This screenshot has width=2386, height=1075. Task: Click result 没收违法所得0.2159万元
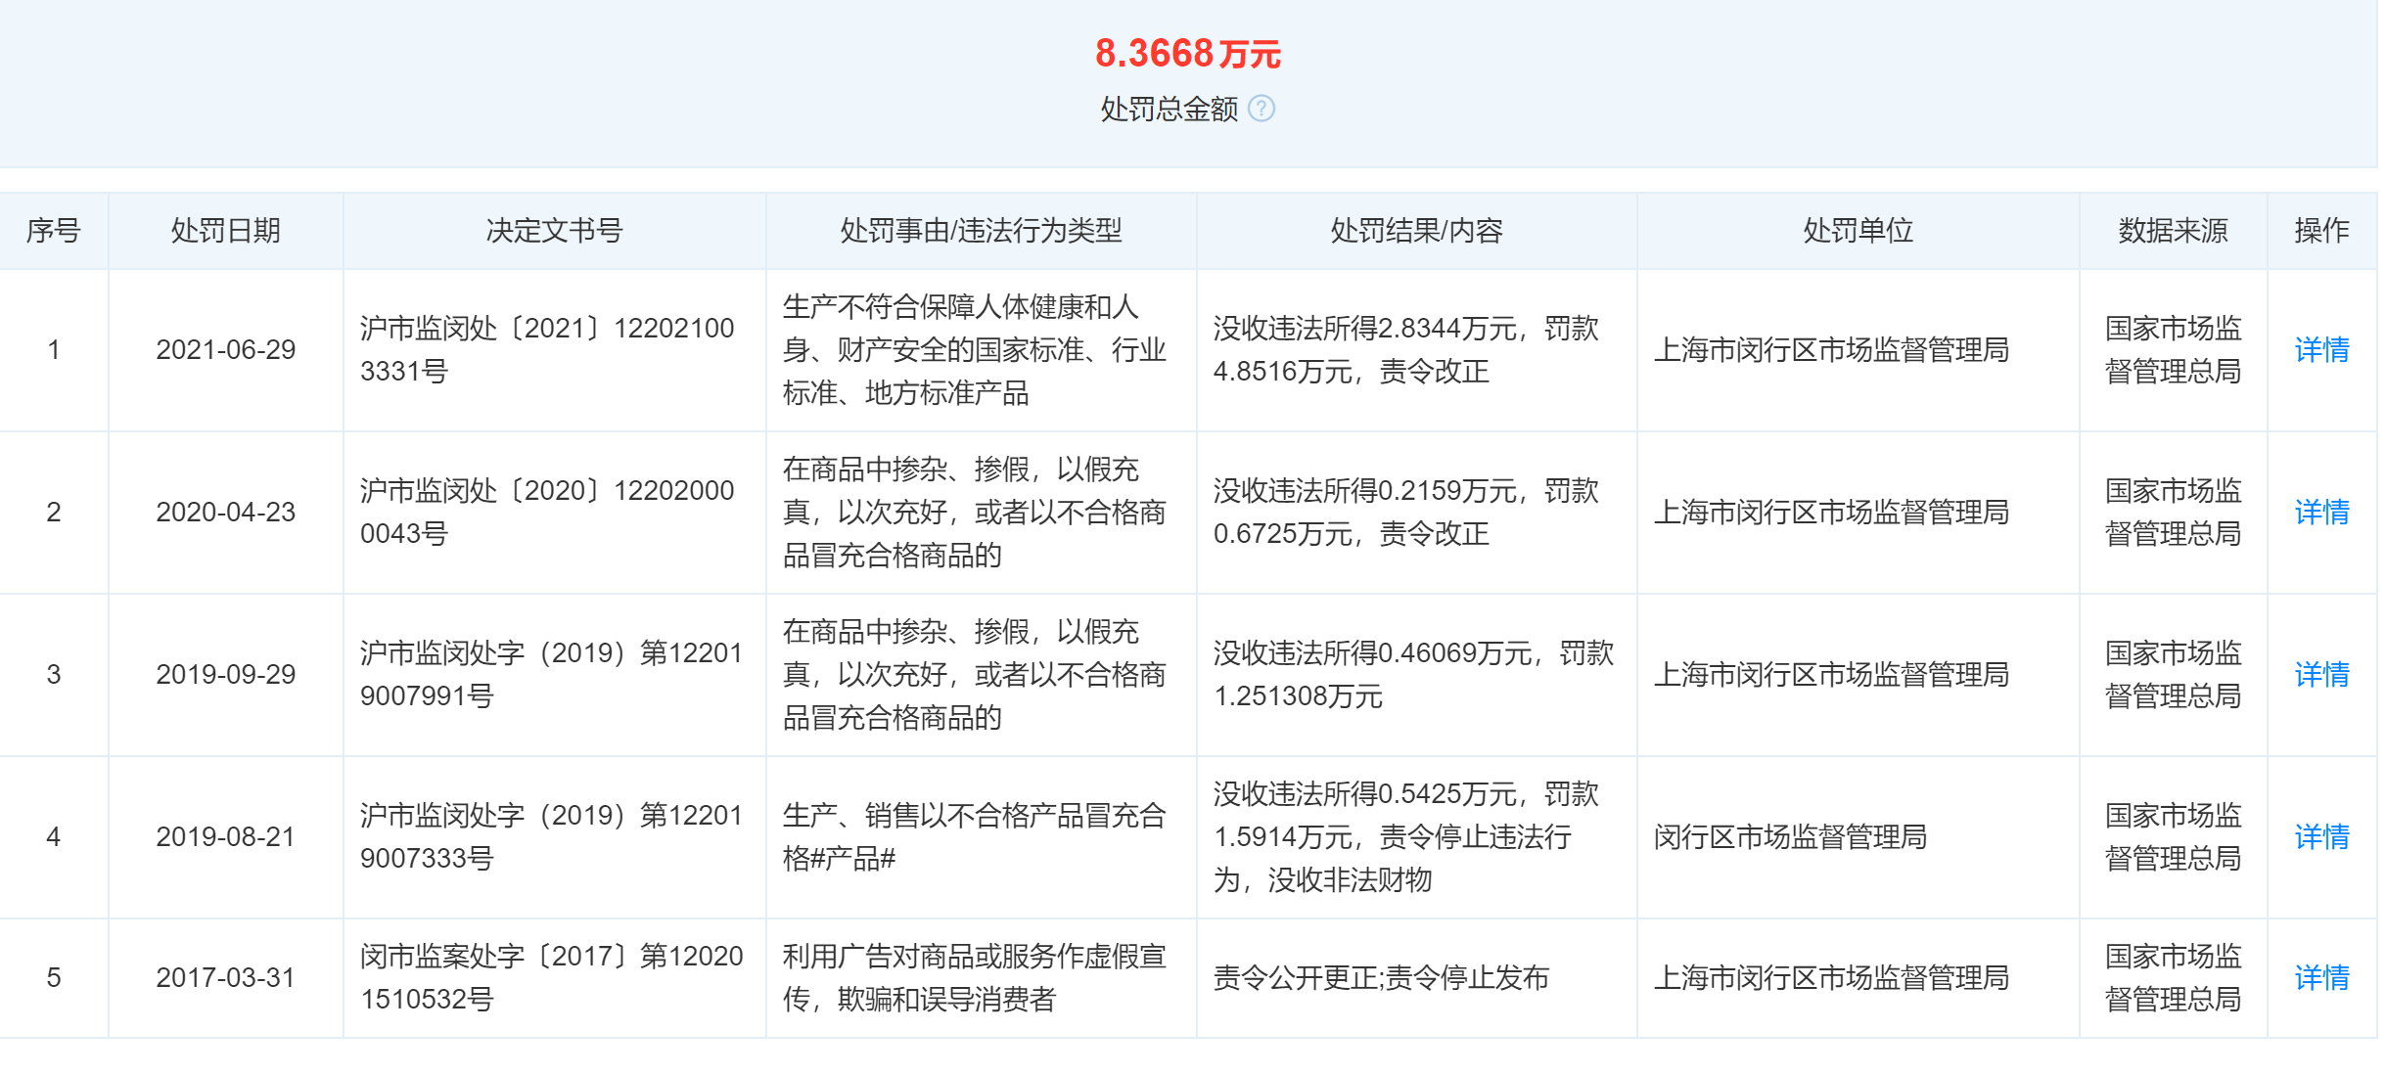pyautogui.click(x=1406, y=512)
